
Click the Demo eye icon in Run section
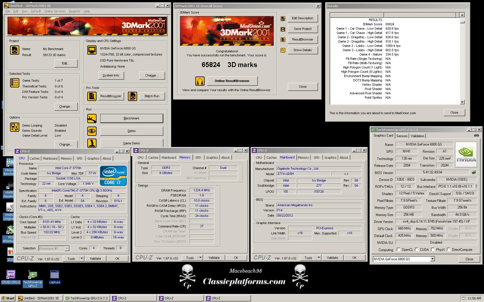pyautogui.click(x=92, y=131)
